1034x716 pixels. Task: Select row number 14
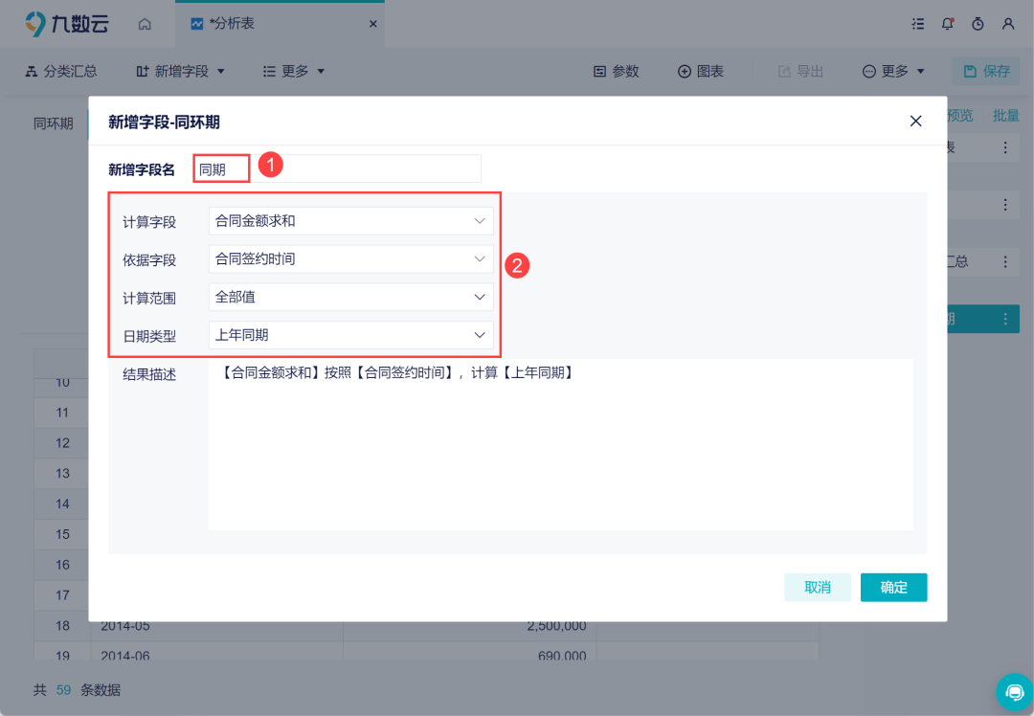(x=62, y=503)
